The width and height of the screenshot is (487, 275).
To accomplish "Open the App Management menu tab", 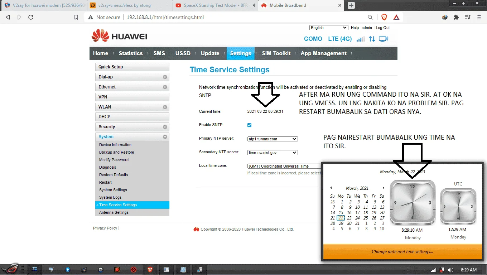I will pyautogui.click(x=324, y=53).
